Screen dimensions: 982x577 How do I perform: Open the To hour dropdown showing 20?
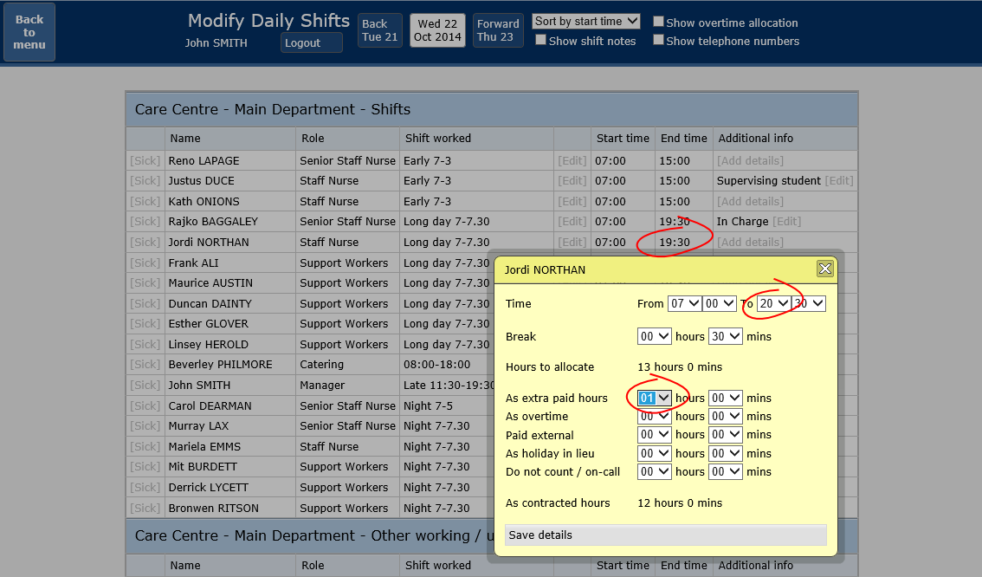(773, 304)
